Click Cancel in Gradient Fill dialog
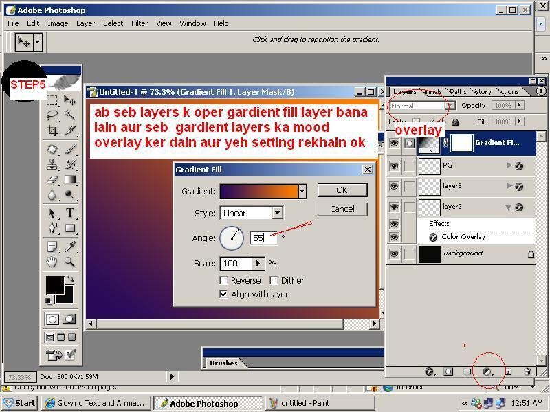Viewport: 550px width, 412px height. click(x=342, y=209)
